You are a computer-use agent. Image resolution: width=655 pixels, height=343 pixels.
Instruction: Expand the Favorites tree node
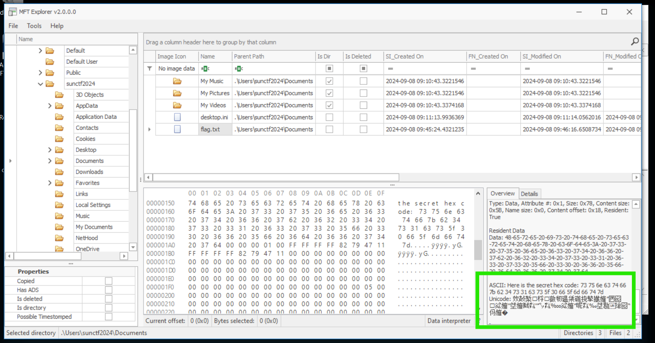[50, 183]
